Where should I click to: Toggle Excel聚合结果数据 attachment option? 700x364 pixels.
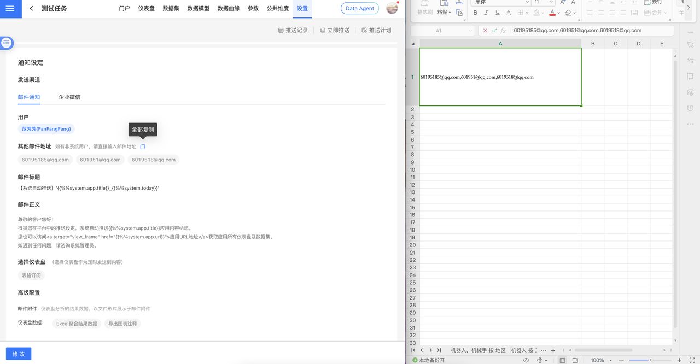[x=77, y=324]
